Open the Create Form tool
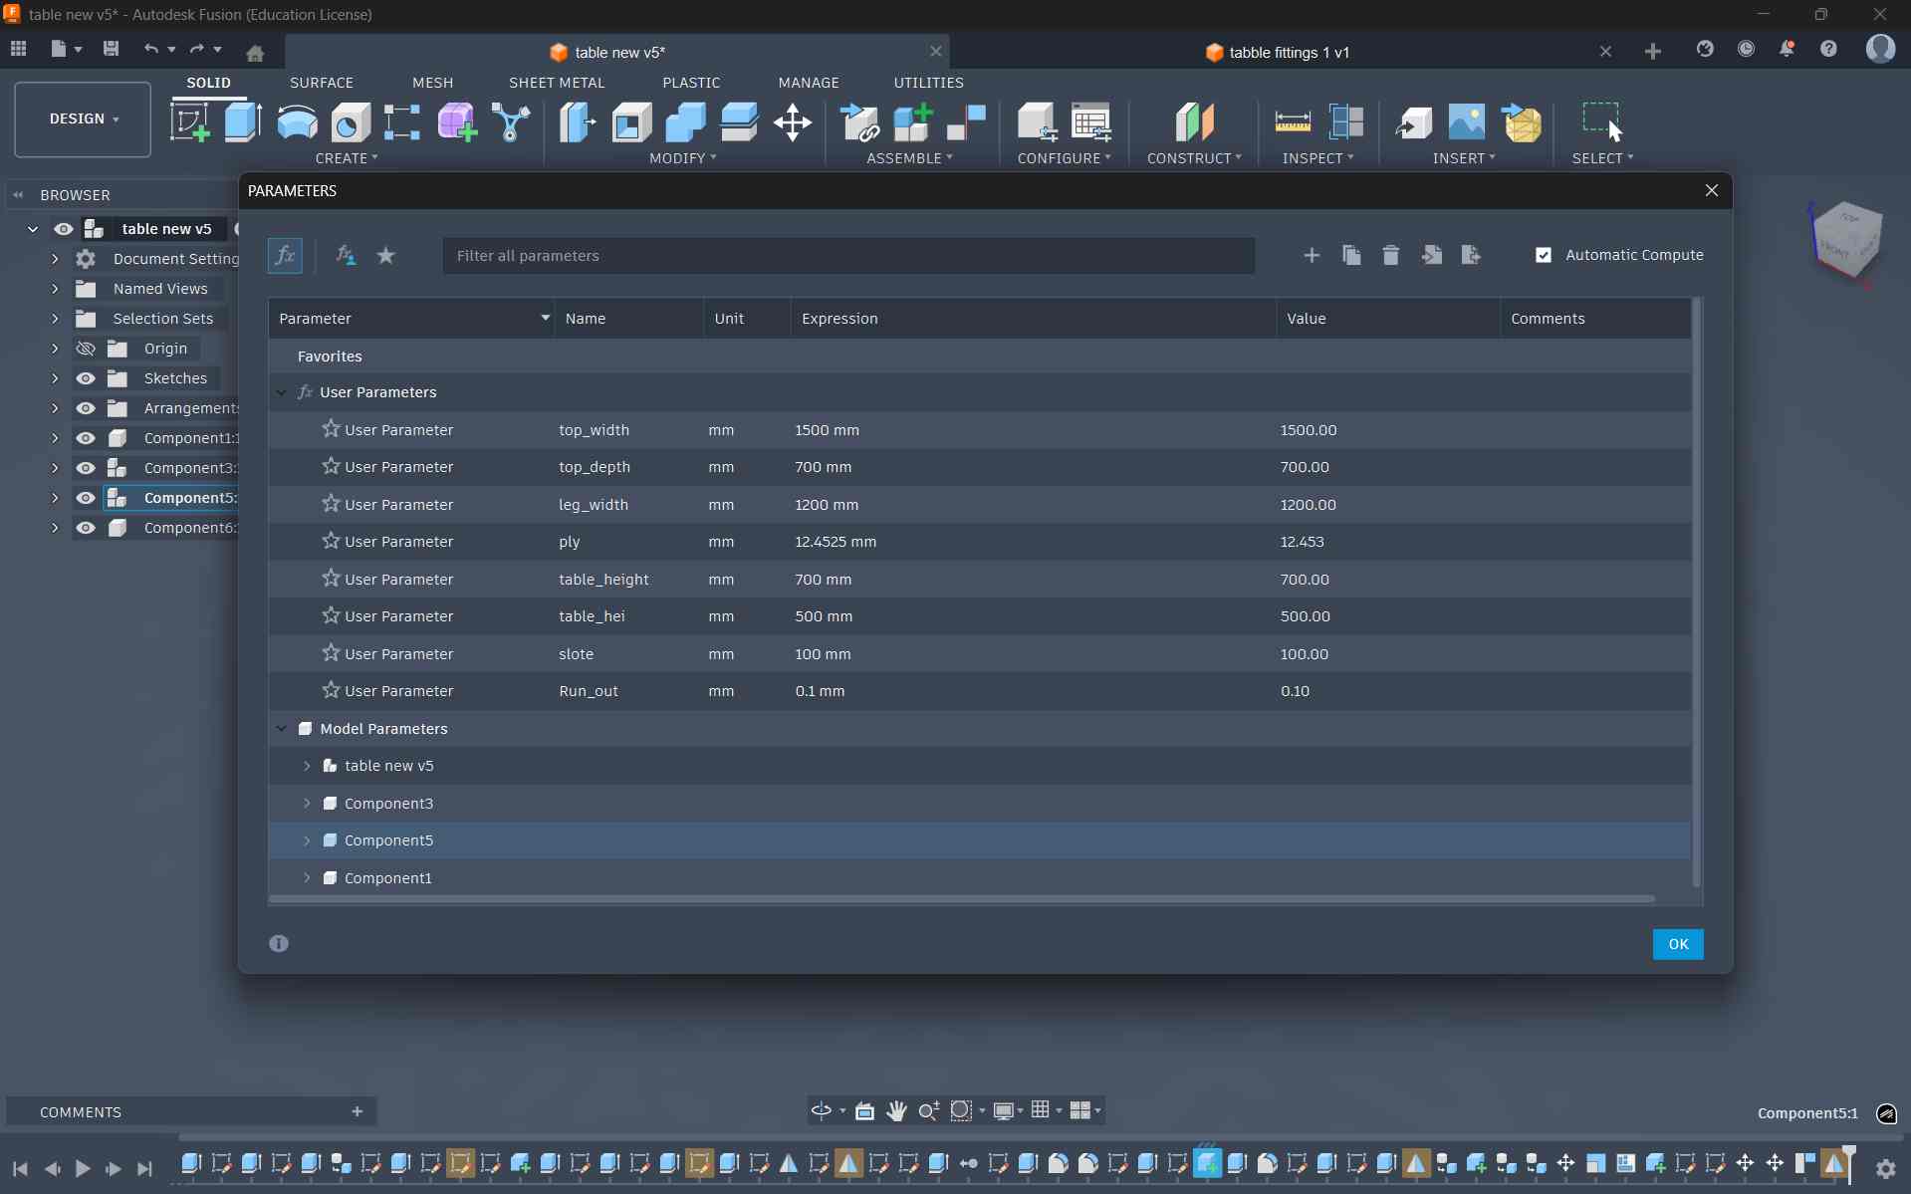This screenshot has width=1911, height=1194. 457,122
